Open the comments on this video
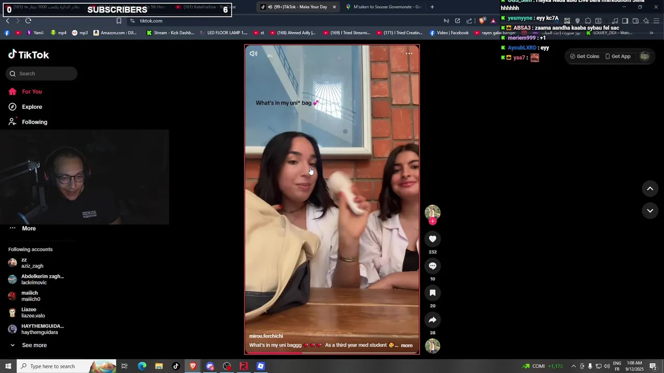The width and height of the screenshot is (664, 373). tap(433, 266)
